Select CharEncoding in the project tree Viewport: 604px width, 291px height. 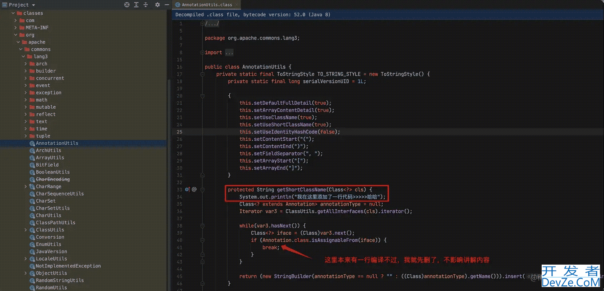tap(52, 179)
